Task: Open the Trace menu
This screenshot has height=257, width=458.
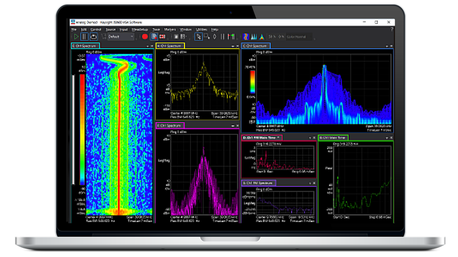Action: point(156,30)
